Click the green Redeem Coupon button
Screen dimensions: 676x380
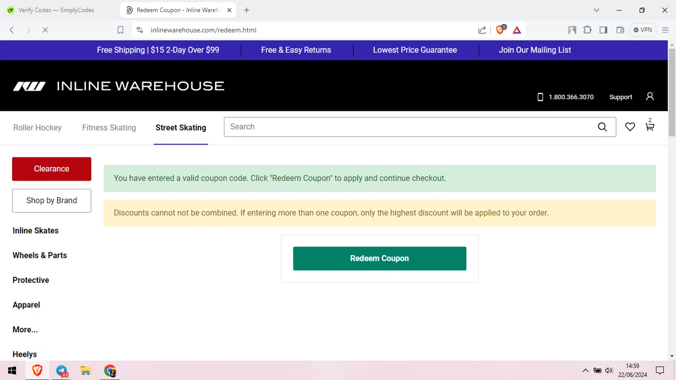point(379,258)
